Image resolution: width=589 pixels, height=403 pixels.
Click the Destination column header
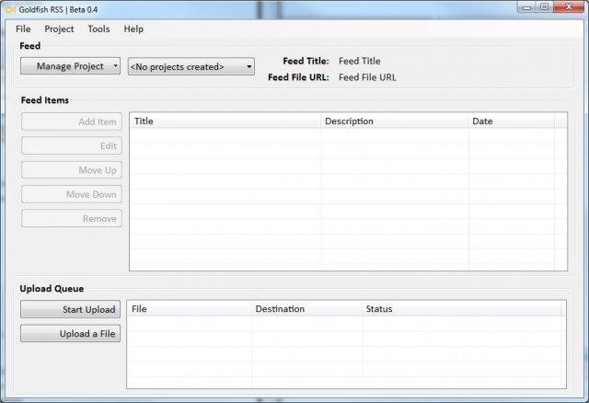click(306, 309)
